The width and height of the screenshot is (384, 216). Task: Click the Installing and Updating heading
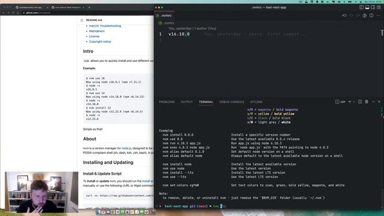(x=108, y=163)
